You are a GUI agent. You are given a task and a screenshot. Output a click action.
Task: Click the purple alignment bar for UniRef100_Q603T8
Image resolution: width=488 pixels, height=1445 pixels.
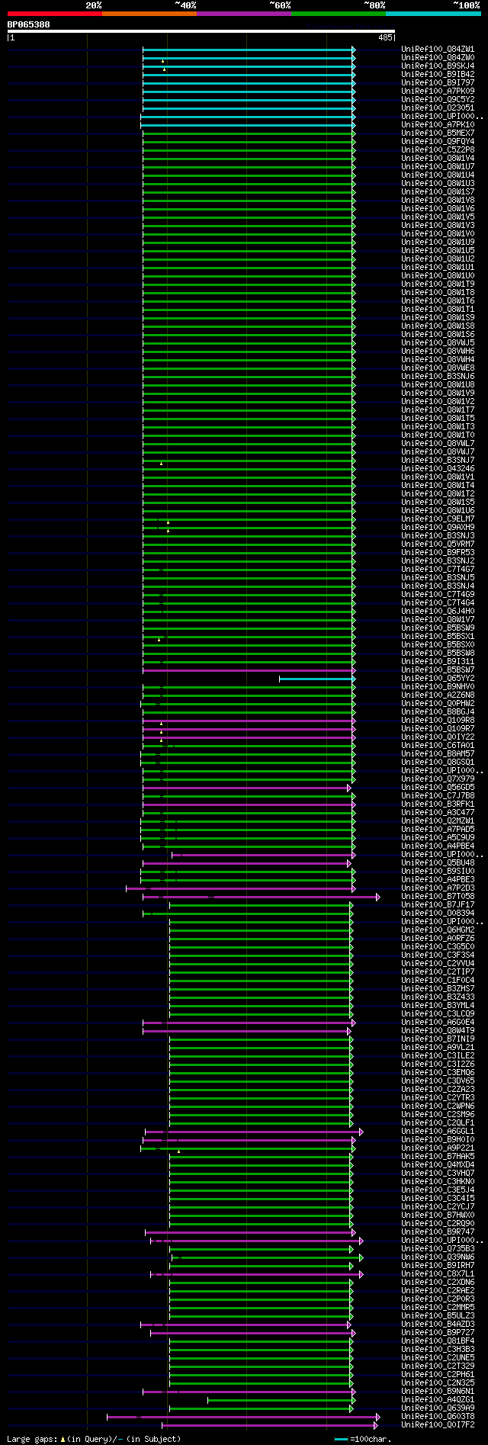pyautogui.click(x=243, y=1417)
